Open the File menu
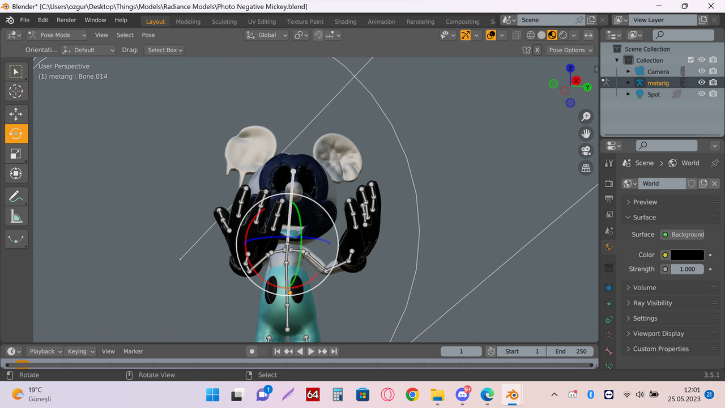 click(25, 20)
